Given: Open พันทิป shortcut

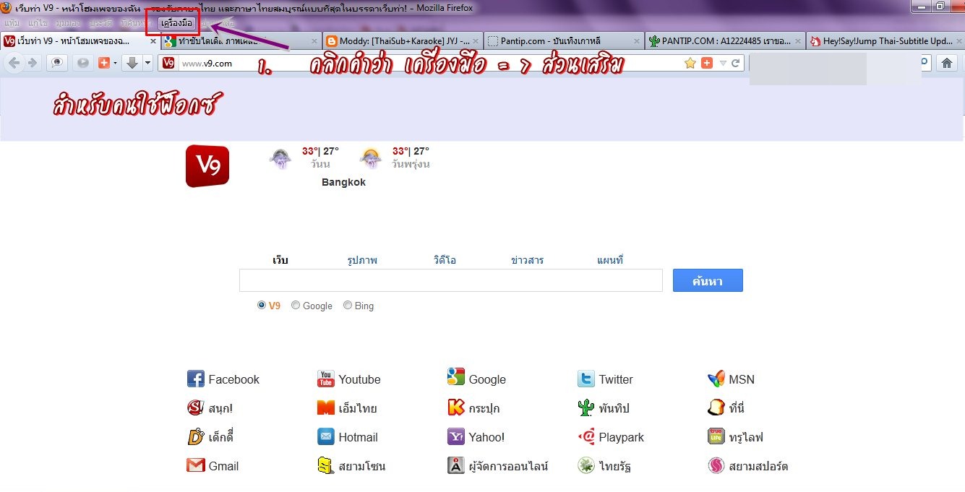Looking at the screenshot, I should click(603, 408).
